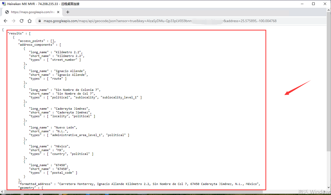Screen dimensions: 331x195
Task: Click the "locality" type text
Action: coord(60,116)
